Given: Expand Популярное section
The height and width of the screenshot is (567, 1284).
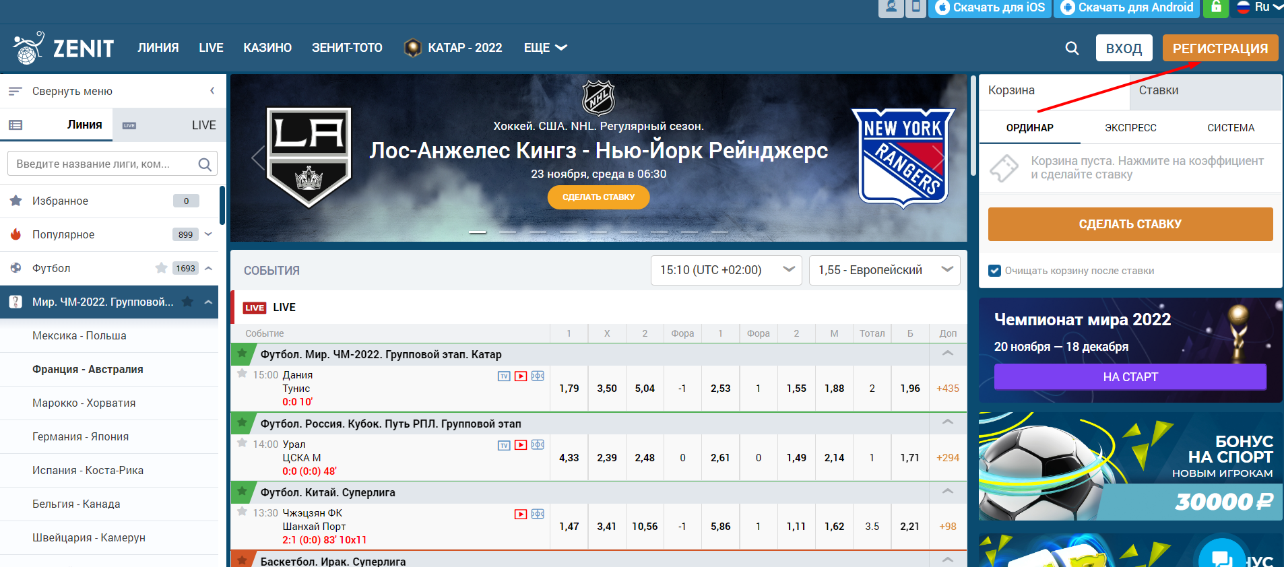Looking at the screenshot, I should click(209, 234).
